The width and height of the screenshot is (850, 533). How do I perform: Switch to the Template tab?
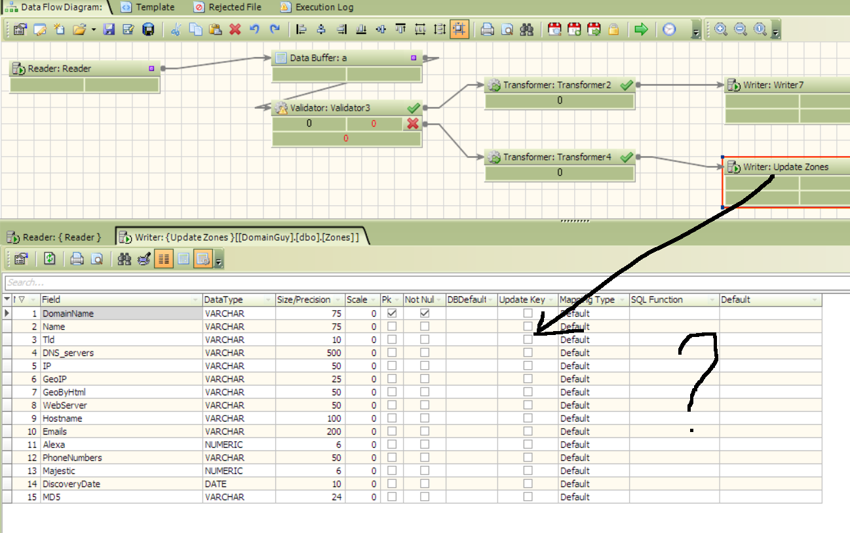pyautogui.click(x=147, y=7)
